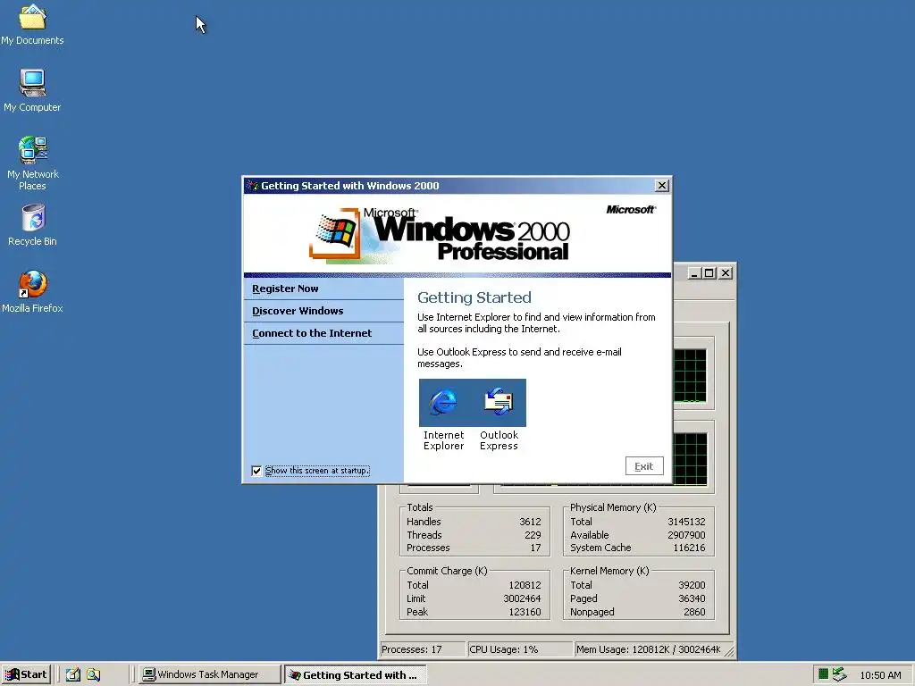The image size is (915, 686).
Task: Click Kernel Memory Paged 36340
Action: point(692,598)
